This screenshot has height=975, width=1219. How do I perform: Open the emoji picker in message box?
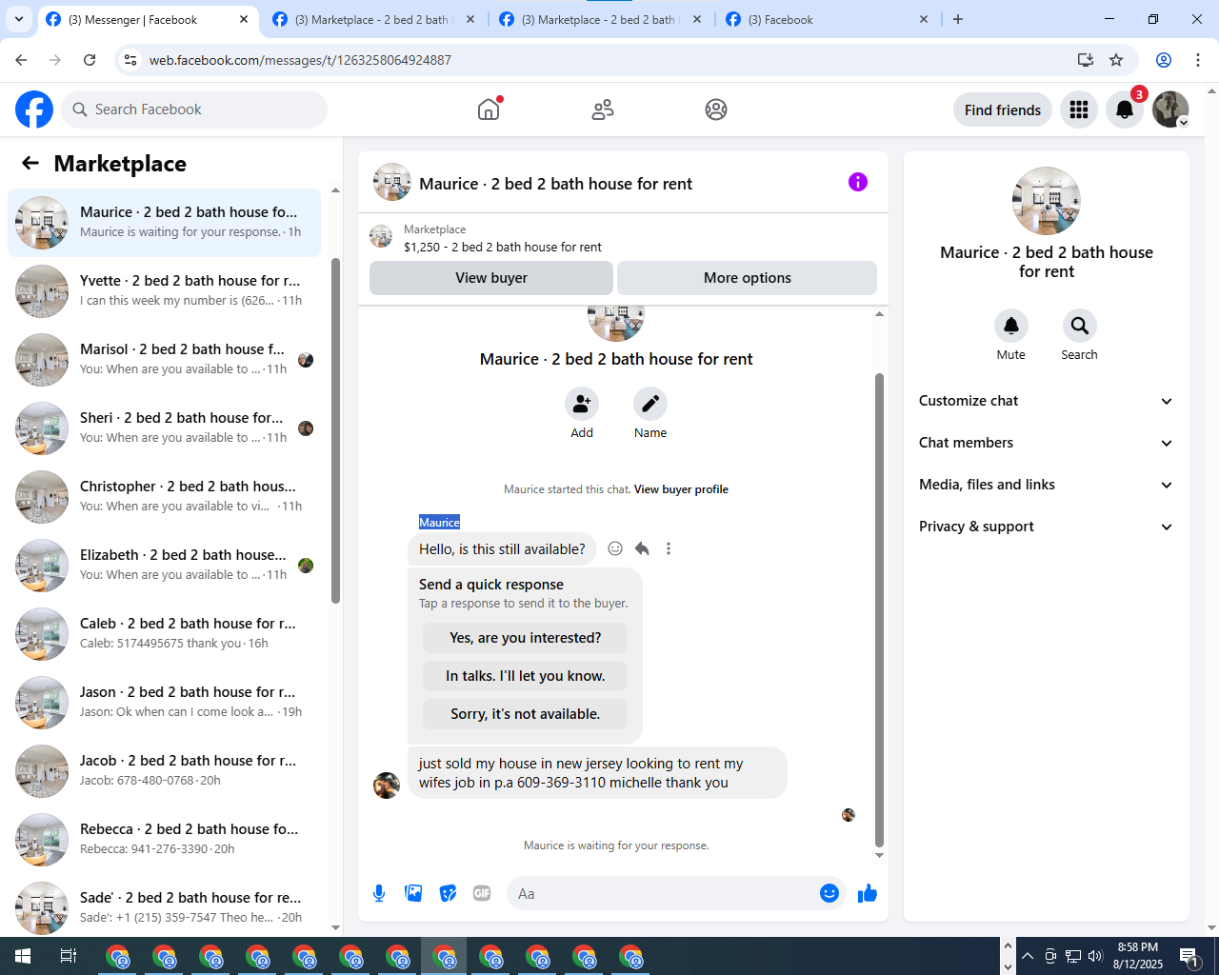[829, 893]
